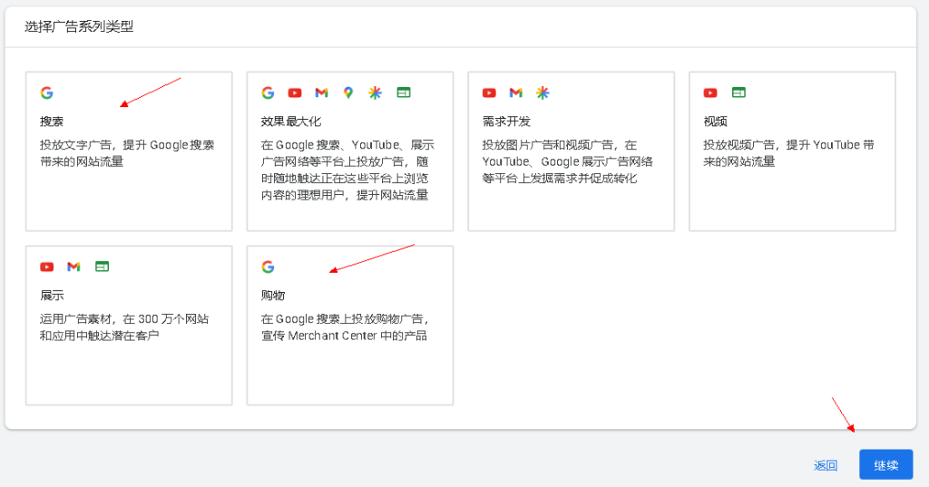The height and width of the screenshot is (487, 929).
Task: Click description 投放图片广告和视频广告 in 需求开发 card
Action: pyautogui.click(x=568, y=161)
